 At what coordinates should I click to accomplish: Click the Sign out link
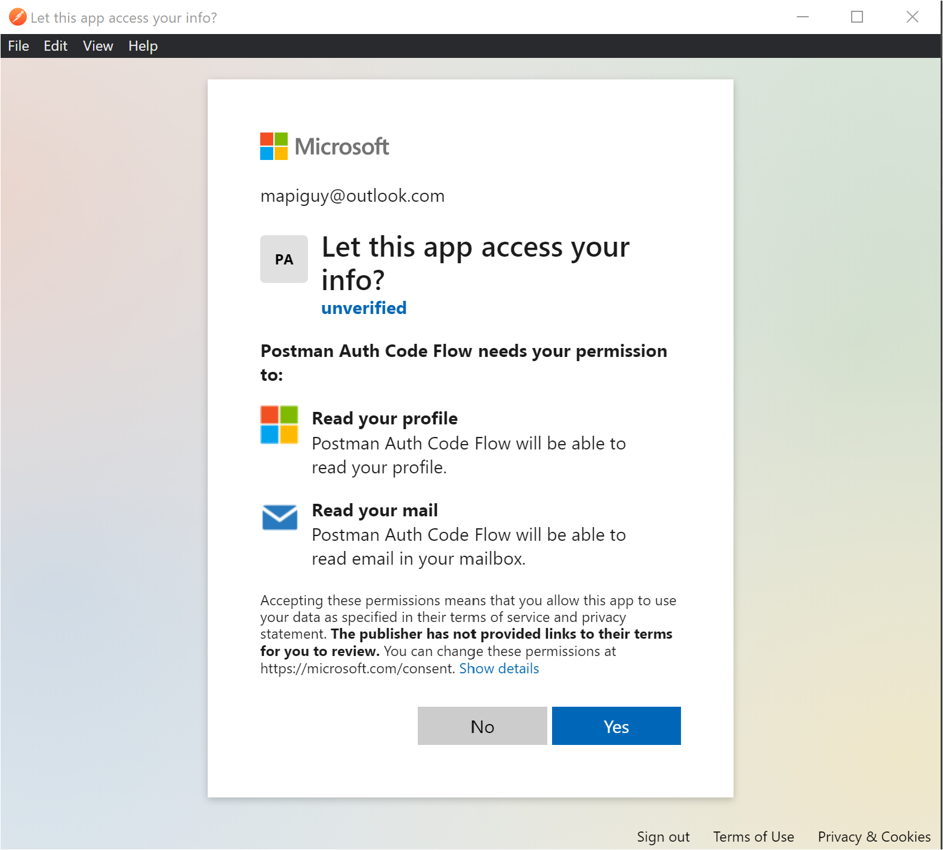(x=663, y=837)
